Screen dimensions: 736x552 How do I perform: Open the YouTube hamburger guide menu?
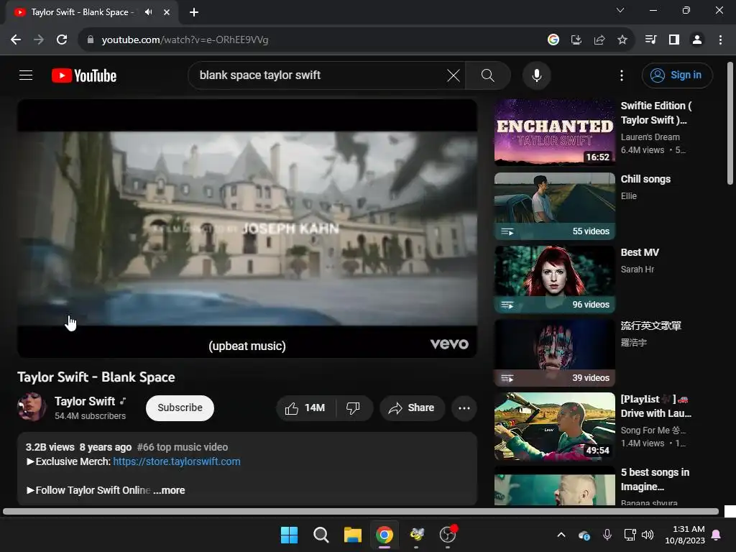[26, 75]
